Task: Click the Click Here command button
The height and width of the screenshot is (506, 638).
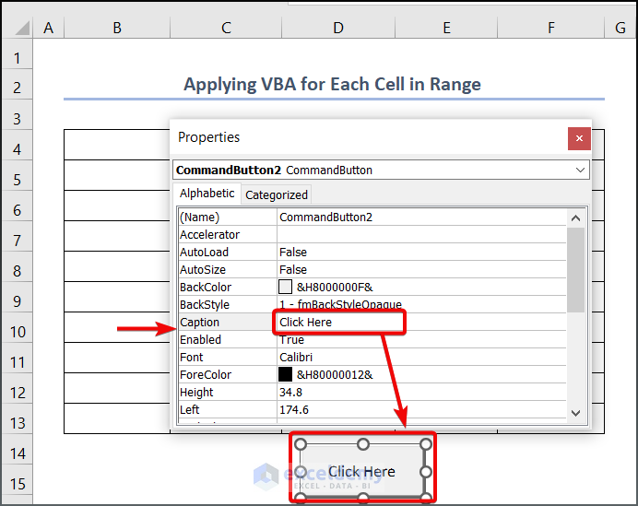Action: [x=361, y=471]
